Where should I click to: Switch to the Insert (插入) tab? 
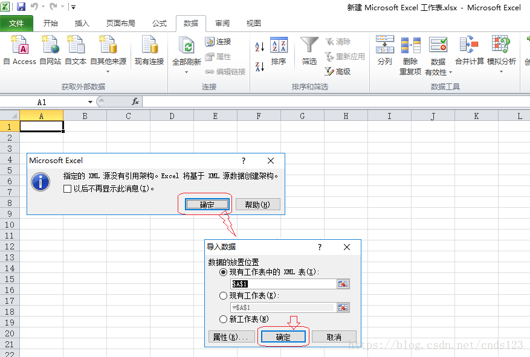tap(82, 24)
